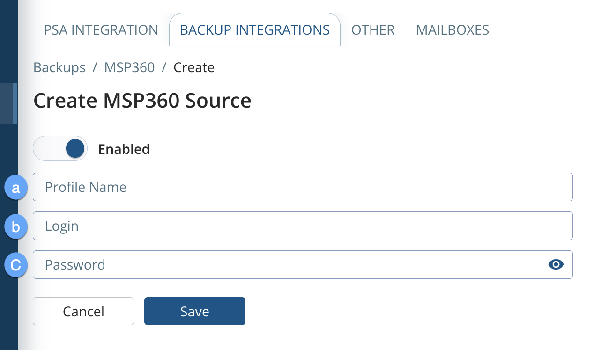The image size is (594, 350).
Task: Show the password using the eye icon
Action: pos(556,264)
